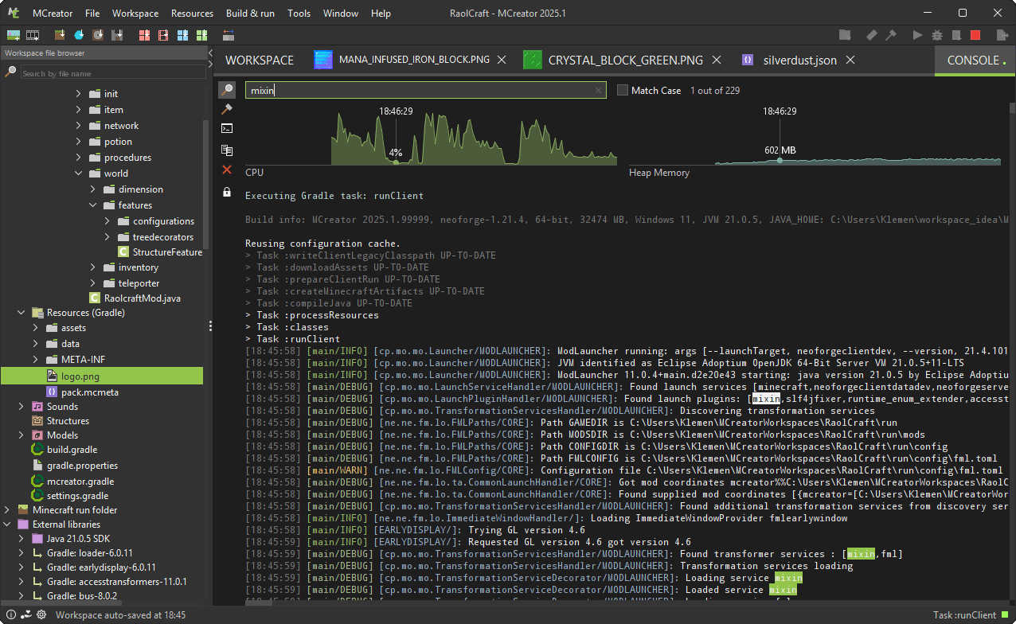Expand the META-INF folder
Image resolution: width=1016 pixels, height=624 pixels.
[x=36, y=359]
